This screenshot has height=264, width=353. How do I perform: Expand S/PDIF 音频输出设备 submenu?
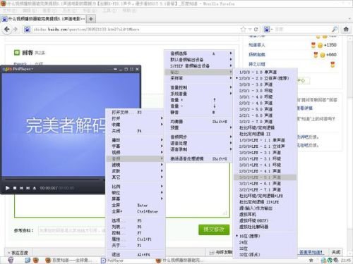click(199, 65)
